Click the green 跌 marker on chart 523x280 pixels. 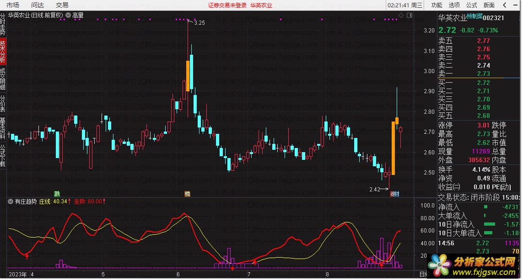[57, 193]
